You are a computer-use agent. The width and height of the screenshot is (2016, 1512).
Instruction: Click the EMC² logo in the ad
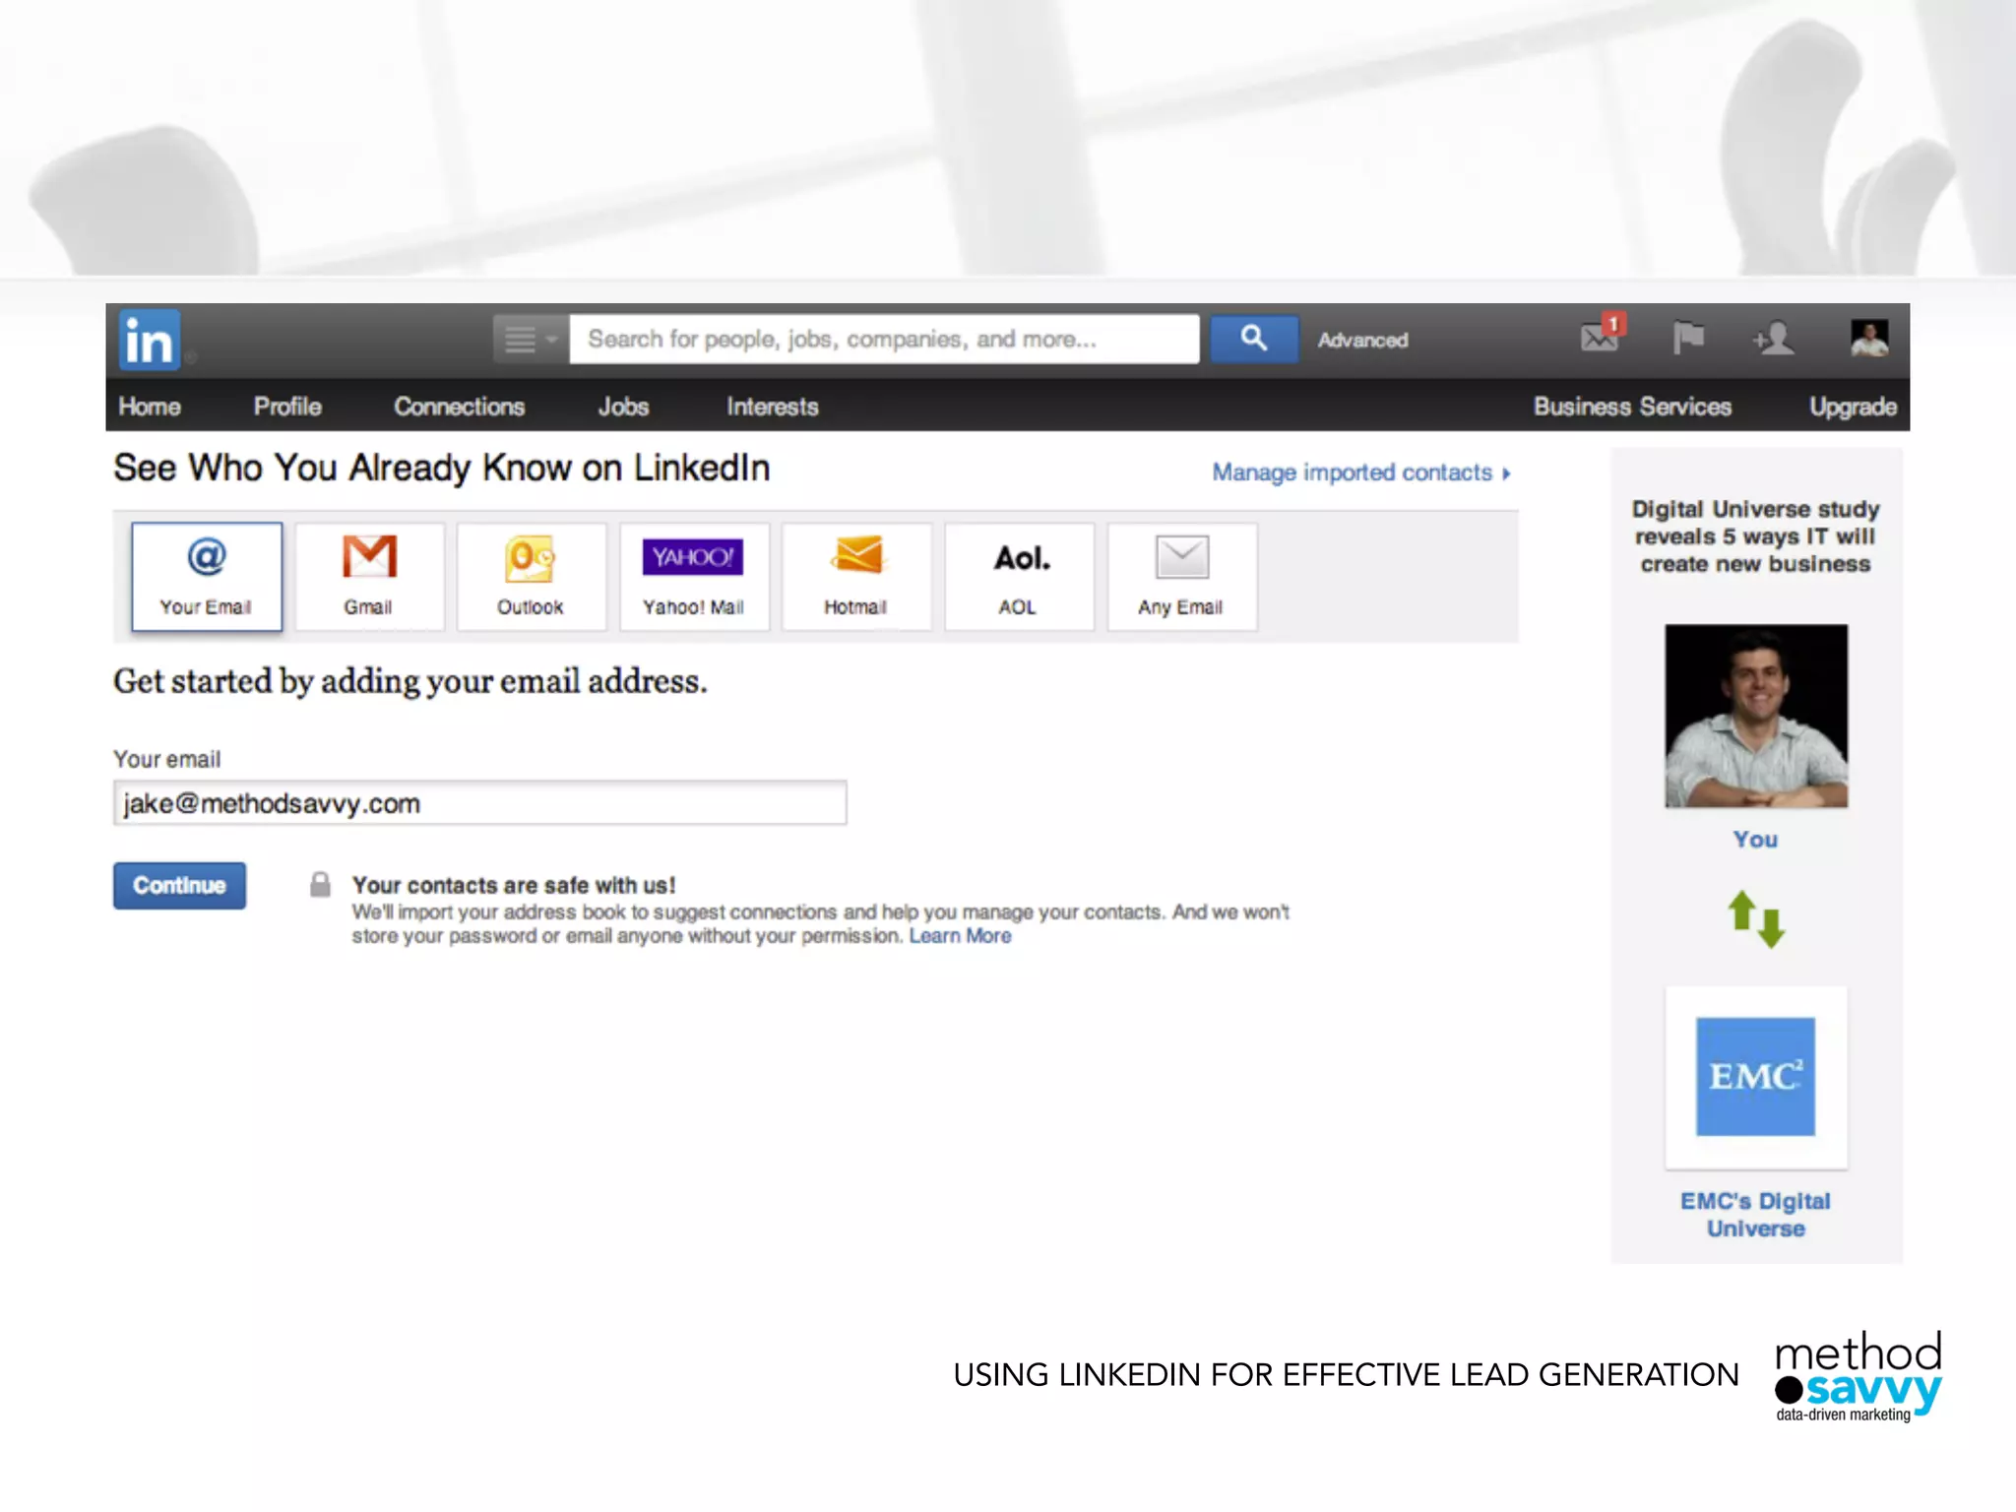pyautogui.click(x=1755, y=1077)
